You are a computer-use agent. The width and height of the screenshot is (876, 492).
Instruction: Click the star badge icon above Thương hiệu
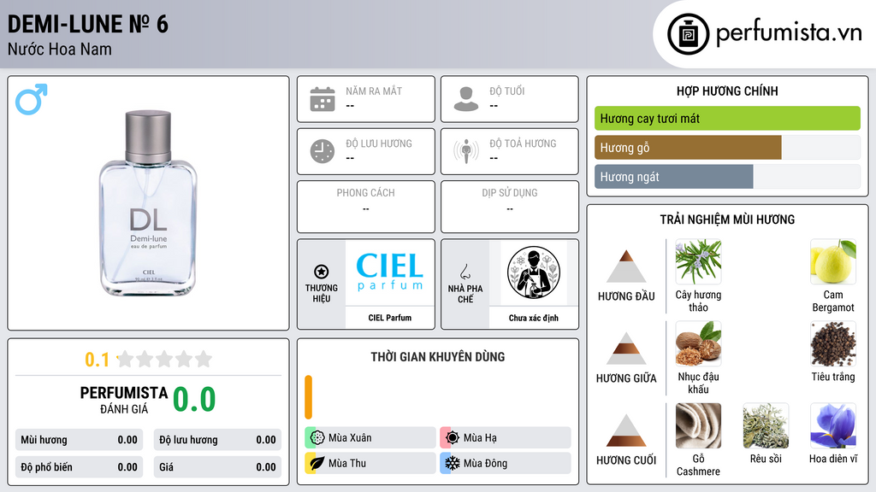click(322, 272)
